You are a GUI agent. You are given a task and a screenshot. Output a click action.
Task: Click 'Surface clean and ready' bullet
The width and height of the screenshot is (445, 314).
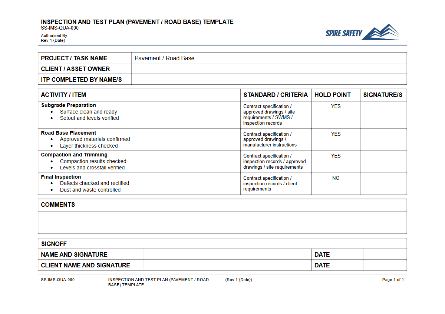pyautogui.click(x=88, y=112)
